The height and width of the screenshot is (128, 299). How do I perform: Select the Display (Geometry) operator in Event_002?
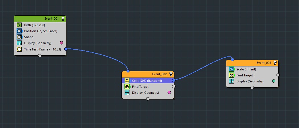[145, 93]
